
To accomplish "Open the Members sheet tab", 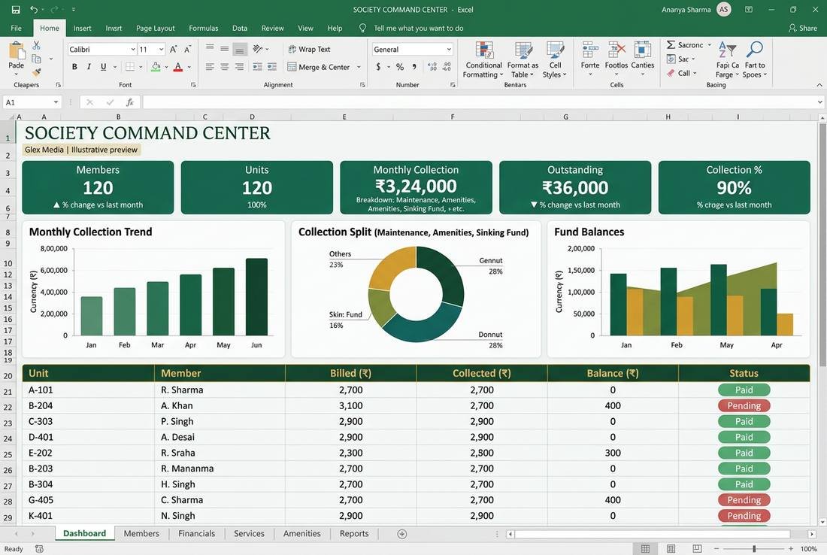I will tap(141, 533).
